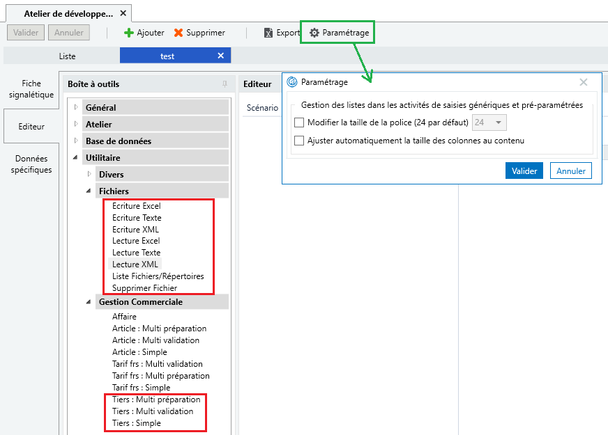Select Tarif frs : Simple
This screenshot has height=435, width=608.
pyautogui.click(x=141, y=388)
